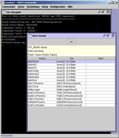
Task: Click the Ein-/Ausgabe window frame icon
Action: pos(4,12)
